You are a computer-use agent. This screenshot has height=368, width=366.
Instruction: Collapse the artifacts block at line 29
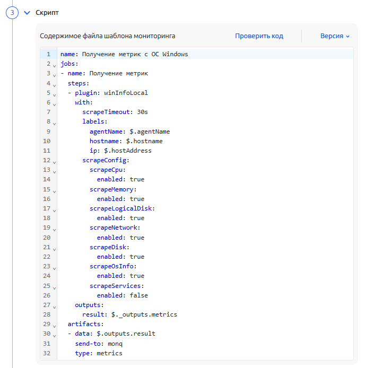[x=54, y=325]
